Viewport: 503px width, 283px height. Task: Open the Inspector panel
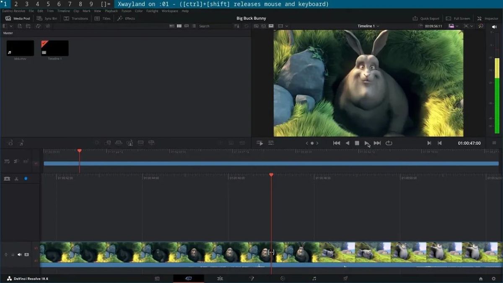tap(488, 18)
